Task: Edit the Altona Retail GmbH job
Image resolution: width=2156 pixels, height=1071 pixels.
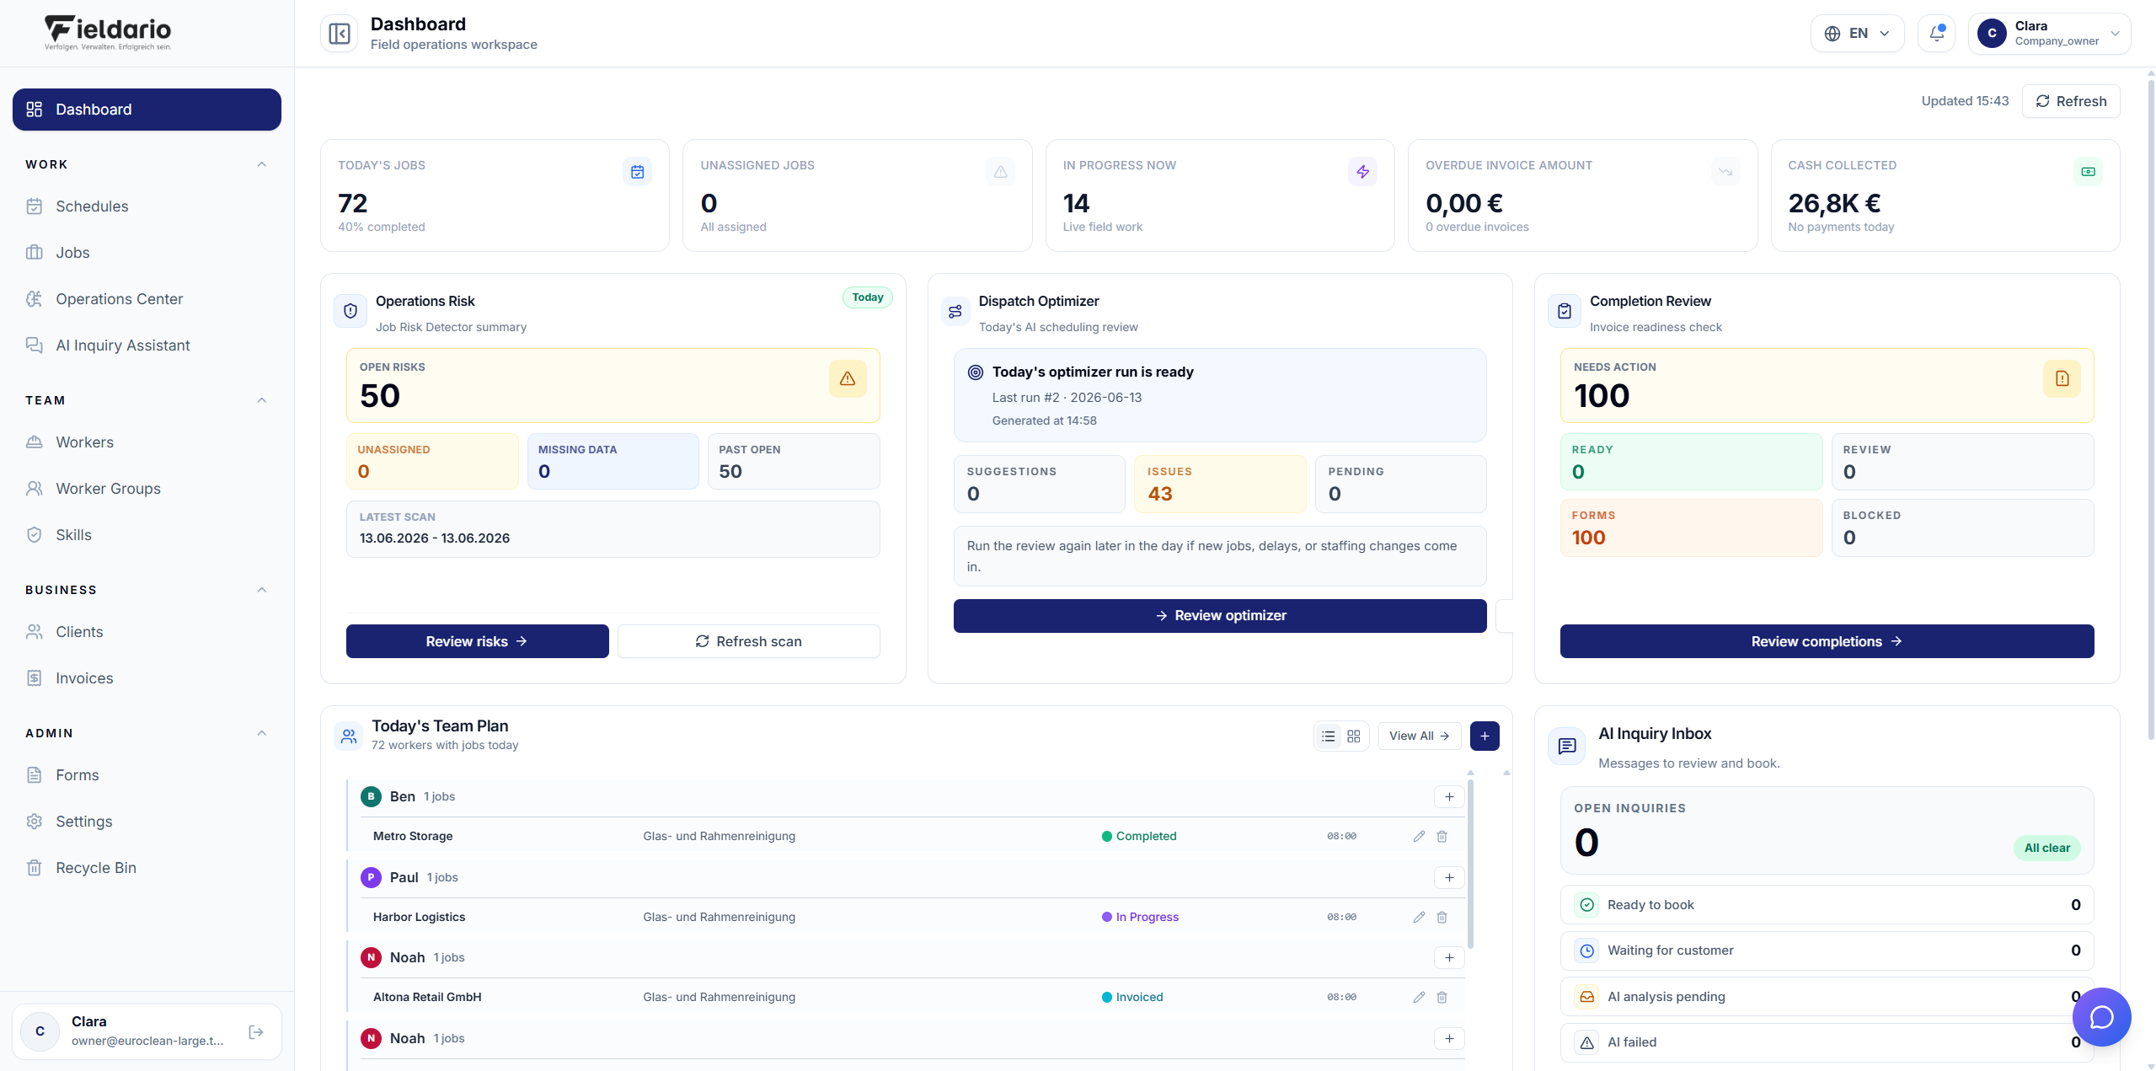Action: [1419, 997]
